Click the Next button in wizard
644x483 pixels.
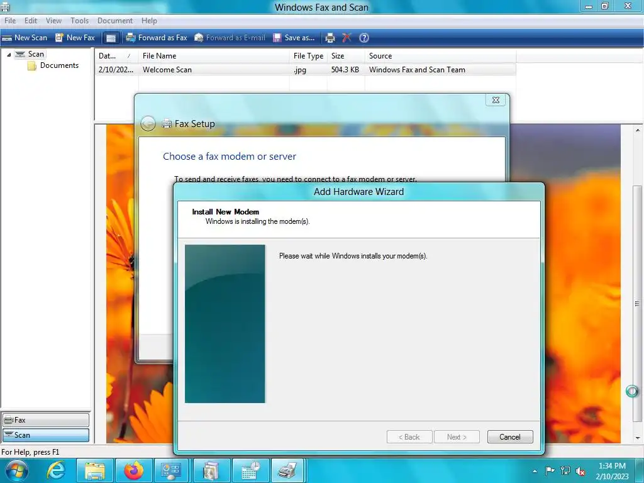(x=457, y=437)
